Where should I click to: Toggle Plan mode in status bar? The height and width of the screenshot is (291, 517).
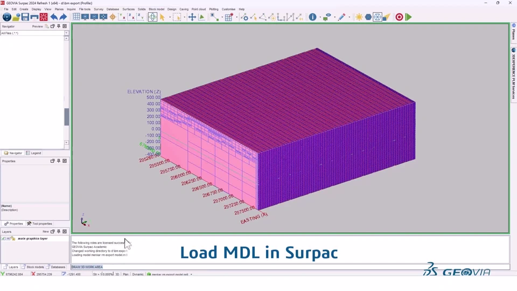click(125, 274)
